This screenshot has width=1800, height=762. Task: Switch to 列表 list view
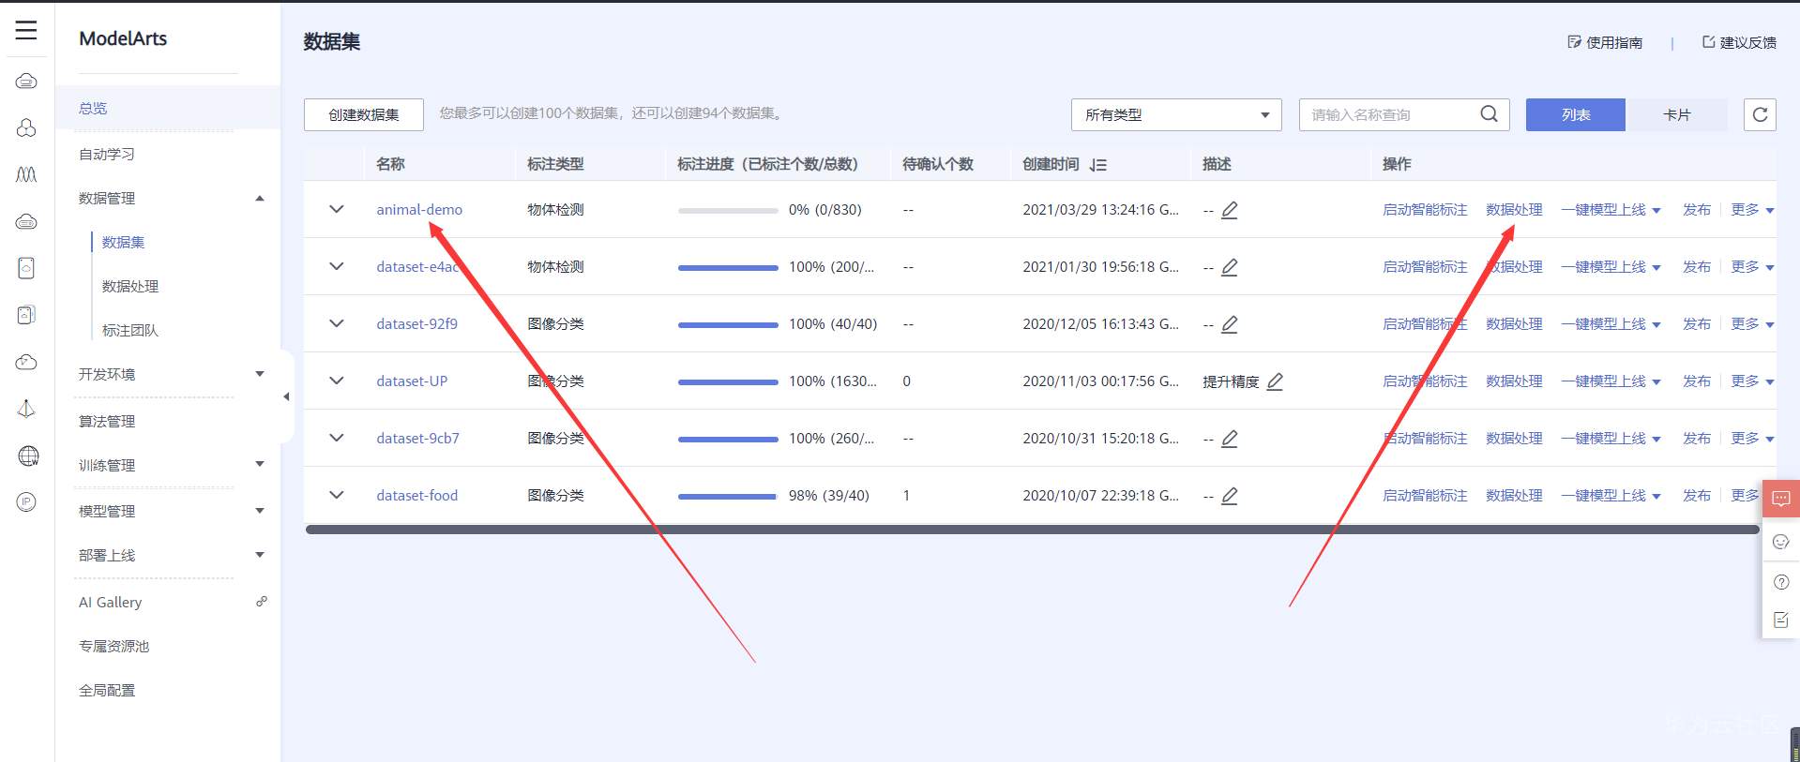[1576, 114]
